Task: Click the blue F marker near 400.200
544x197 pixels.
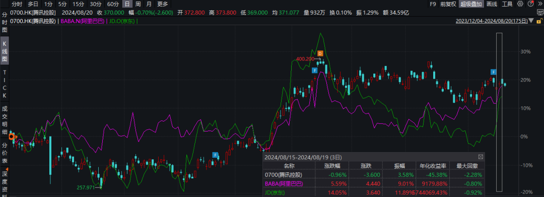Action: point(315,71)
